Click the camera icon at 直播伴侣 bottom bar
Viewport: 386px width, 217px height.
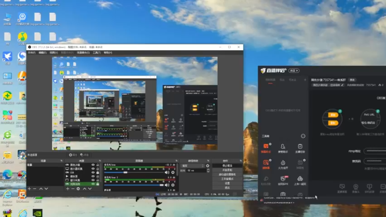(356, 188)
